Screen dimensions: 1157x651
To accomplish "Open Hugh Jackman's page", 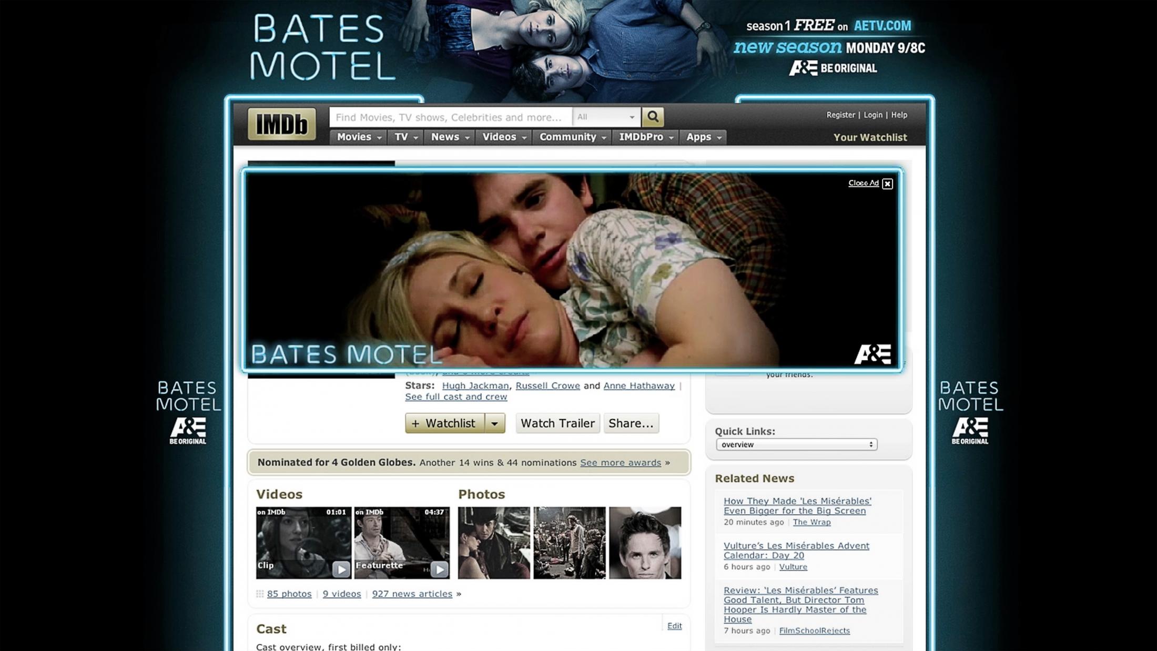I will (475, 385).
